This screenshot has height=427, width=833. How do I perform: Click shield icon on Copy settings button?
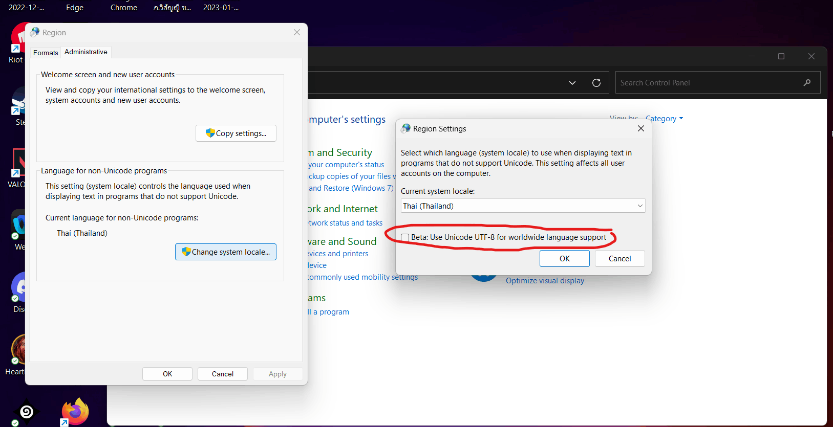tap(210, 133)
